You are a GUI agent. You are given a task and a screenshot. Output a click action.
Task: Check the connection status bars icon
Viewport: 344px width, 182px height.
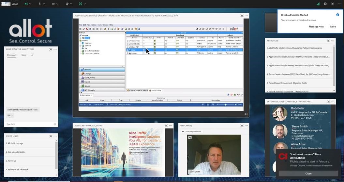[x=318, y=4]
